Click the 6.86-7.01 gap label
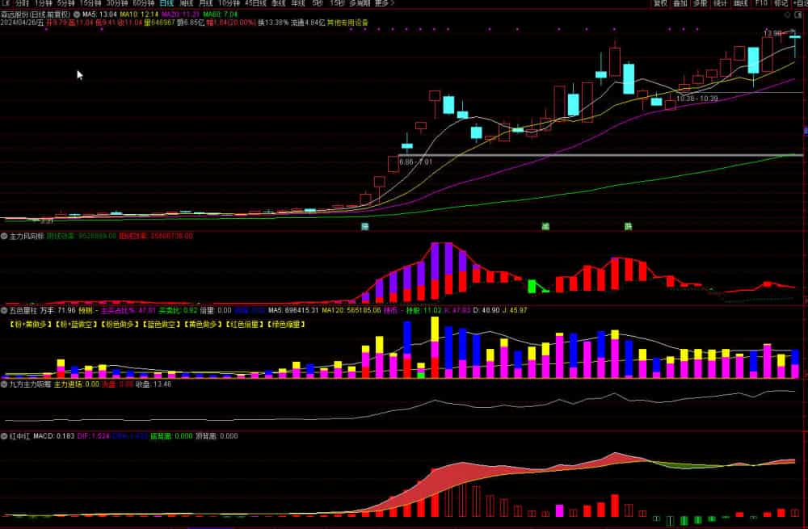Screen dimensions: 808x529 416,162
